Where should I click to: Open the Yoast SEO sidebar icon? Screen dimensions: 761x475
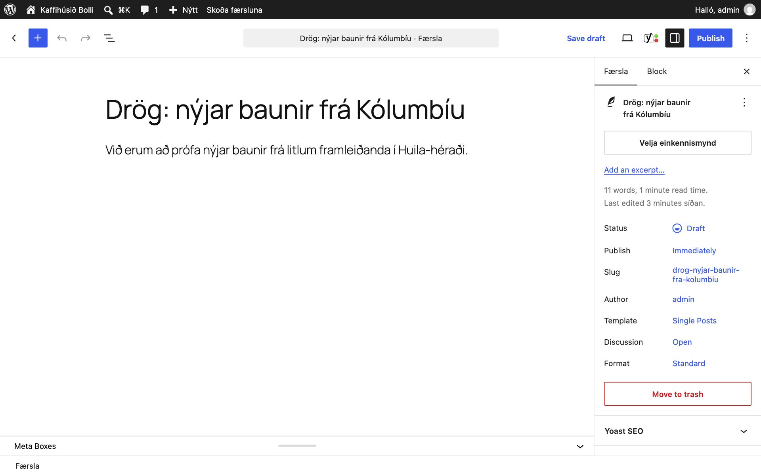click(x=651, y=38)
